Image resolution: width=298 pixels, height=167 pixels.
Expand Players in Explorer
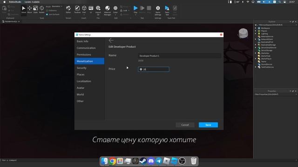pyautogui.click(x=256, y=31)
